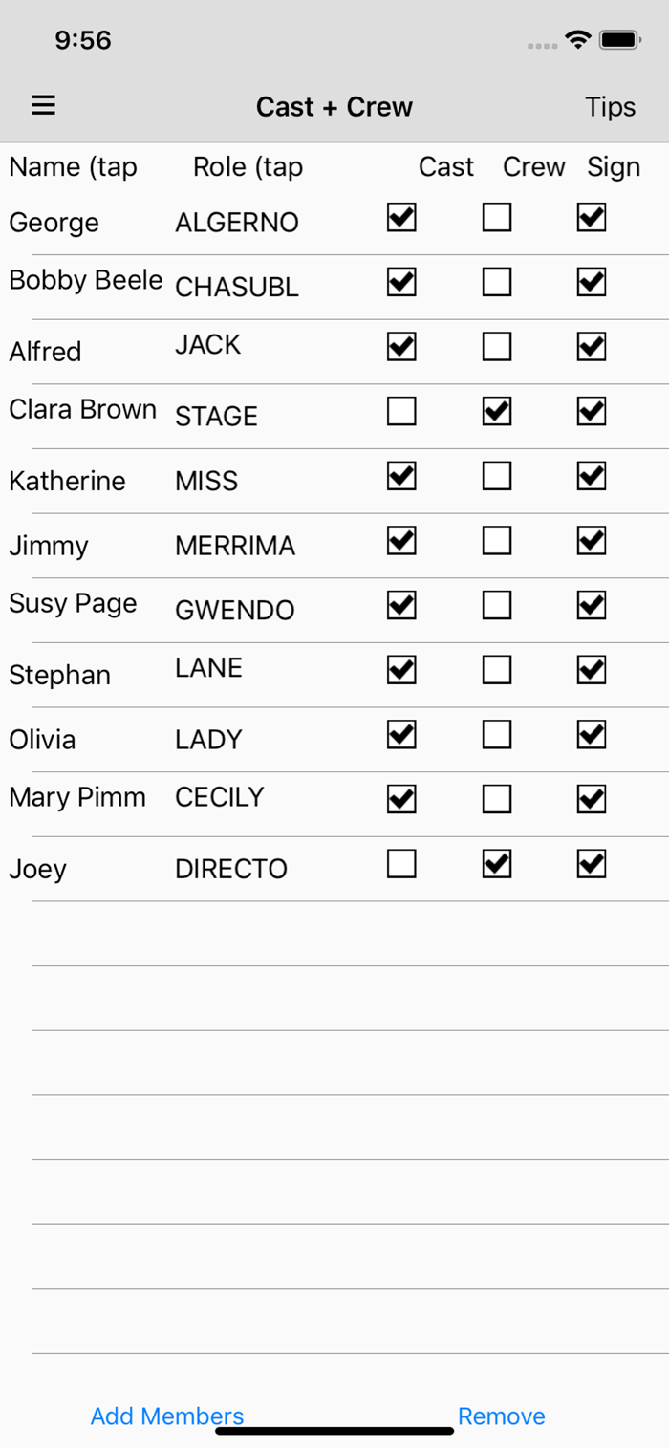Tap the Remove button
This screenshot has height=1448, width=669.
tap(501, 1416)
